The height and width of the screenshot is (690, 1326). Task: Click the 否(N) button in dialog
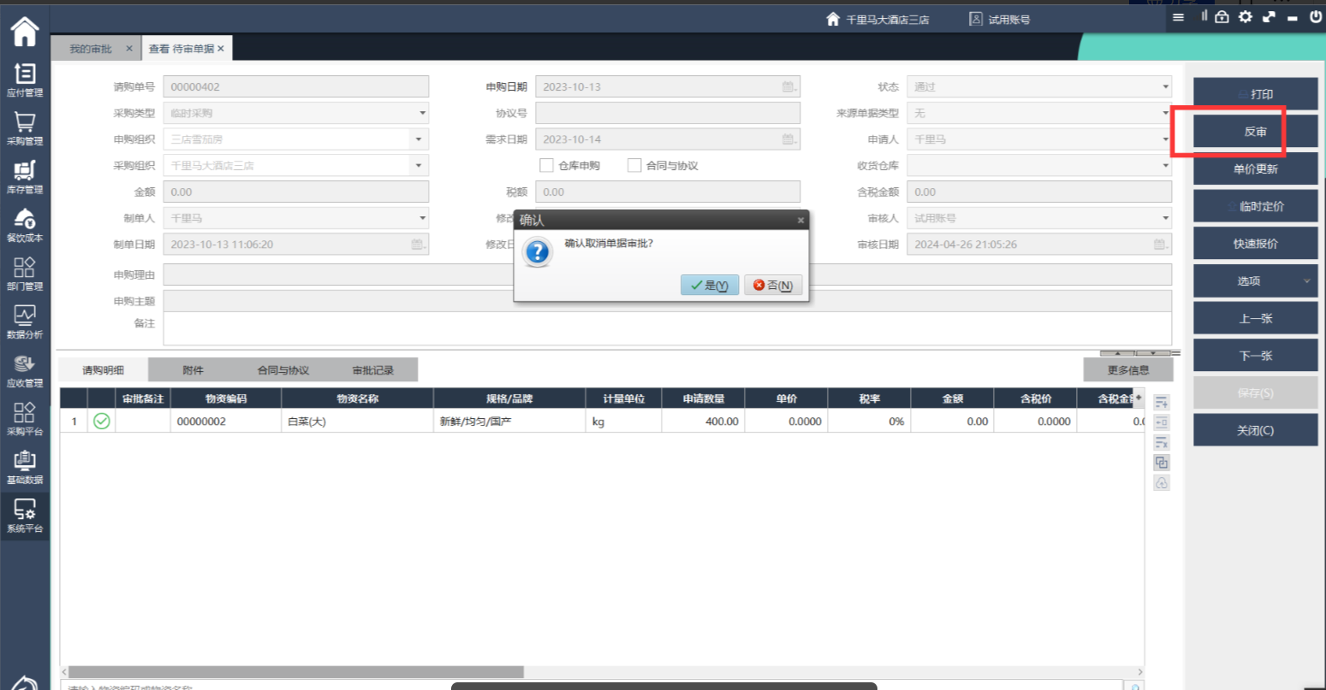[x=773, y=286]
